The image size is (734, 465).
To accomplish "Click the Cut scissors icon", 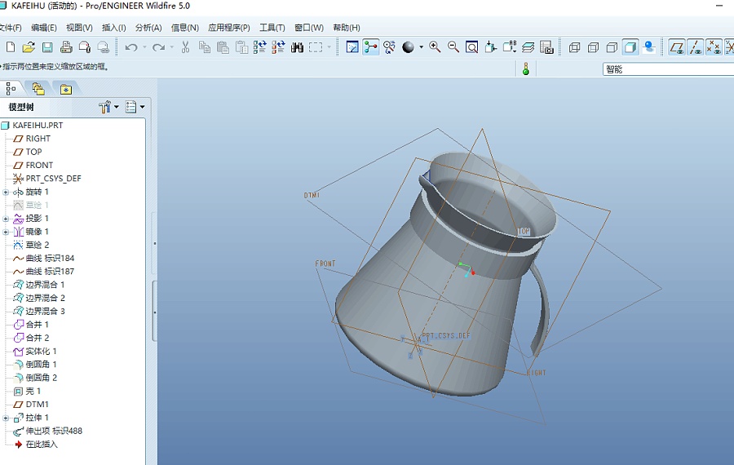I will pyautogui.click(x=185, y=47).
